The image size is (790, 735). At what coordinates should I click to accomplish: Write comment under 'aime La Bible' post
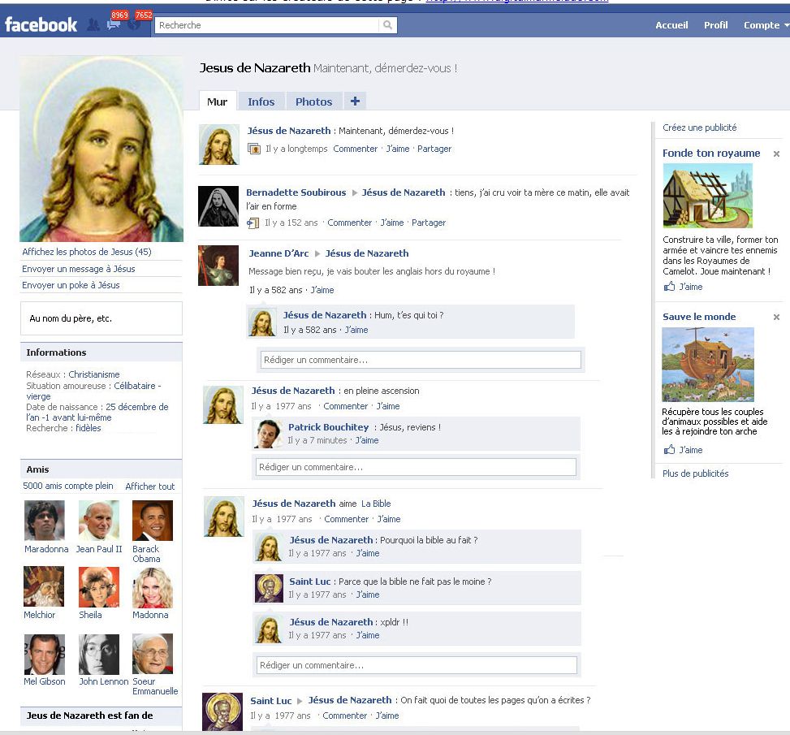point(417,665)
